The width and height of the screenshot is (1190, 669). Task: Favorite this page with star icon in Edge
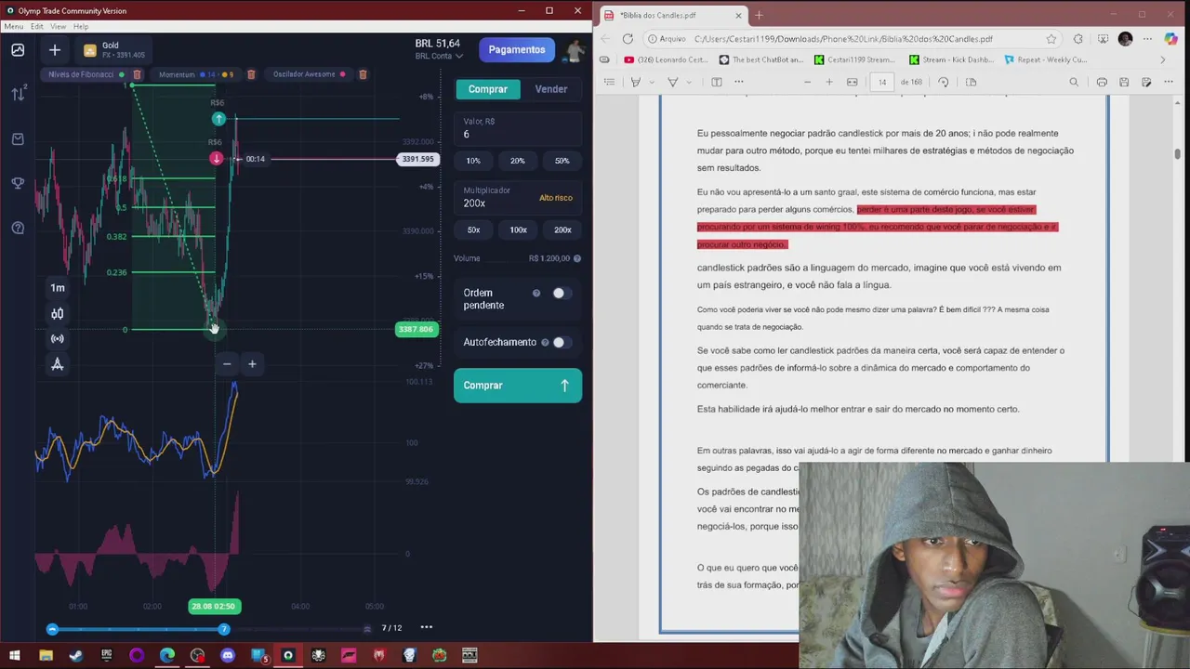pos(1051,39)
